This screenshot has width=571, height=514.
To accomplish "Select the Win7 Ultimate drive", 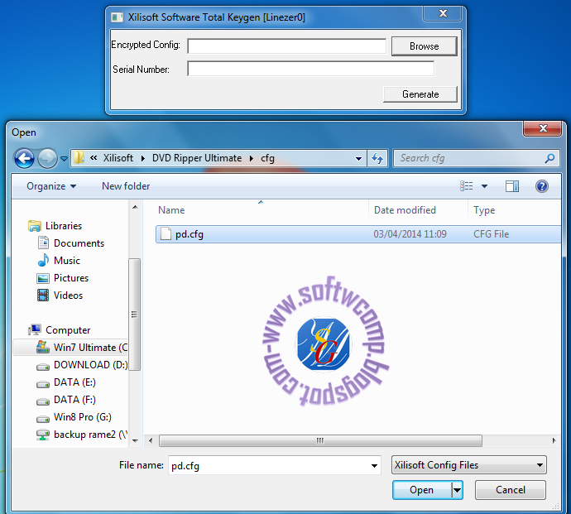I will tap(91, 348).
